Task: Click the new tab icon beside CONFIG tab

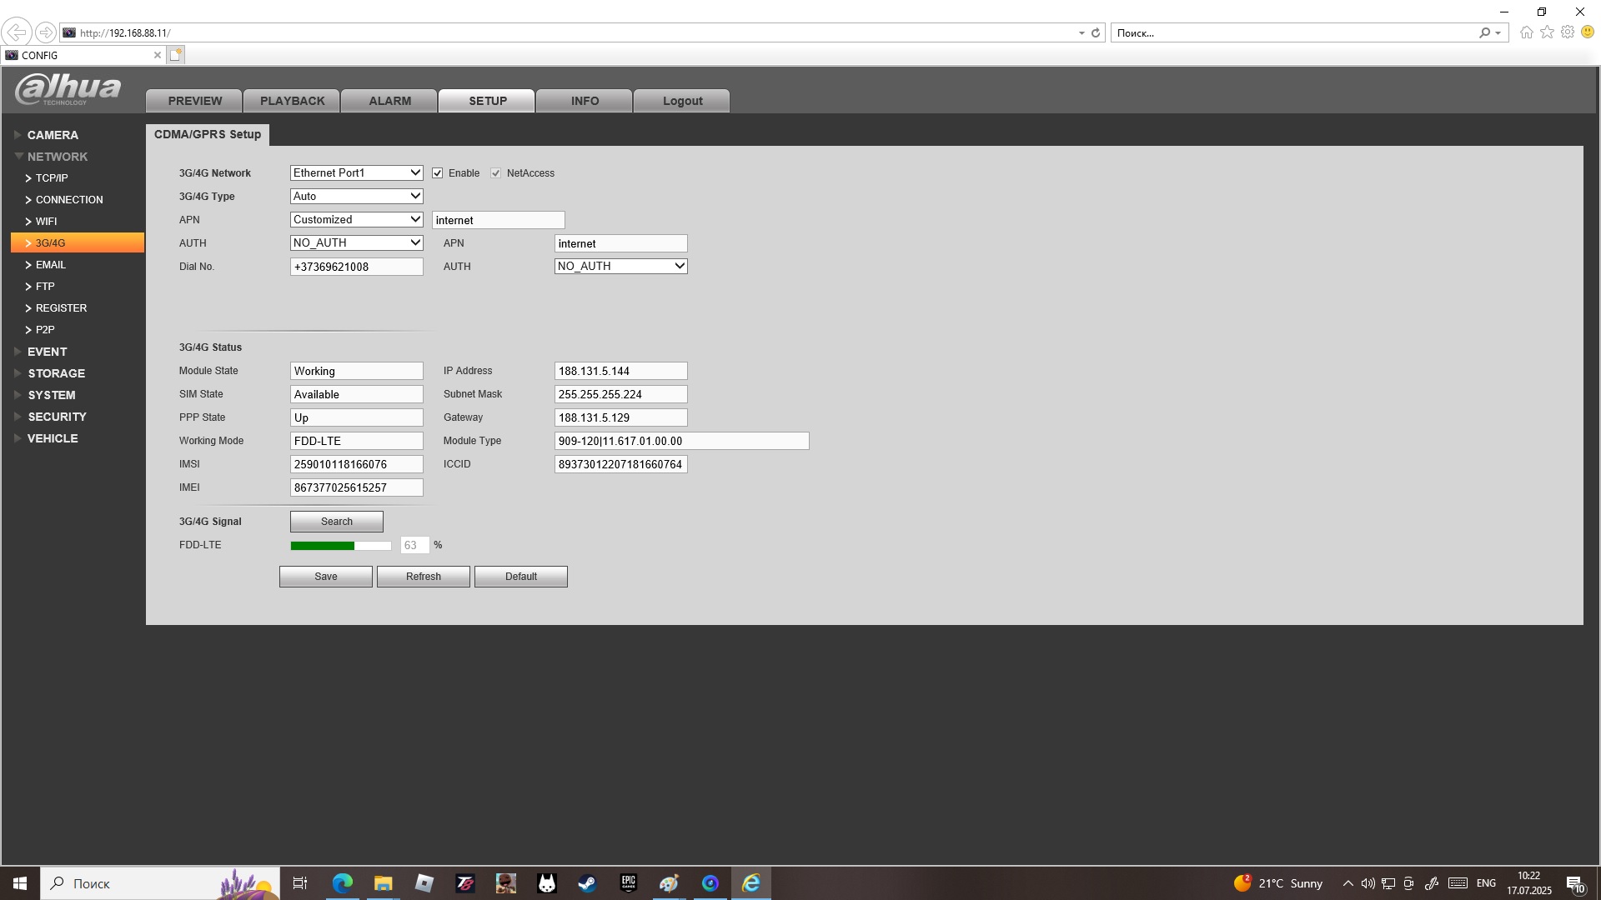Action: coord(175,55)
